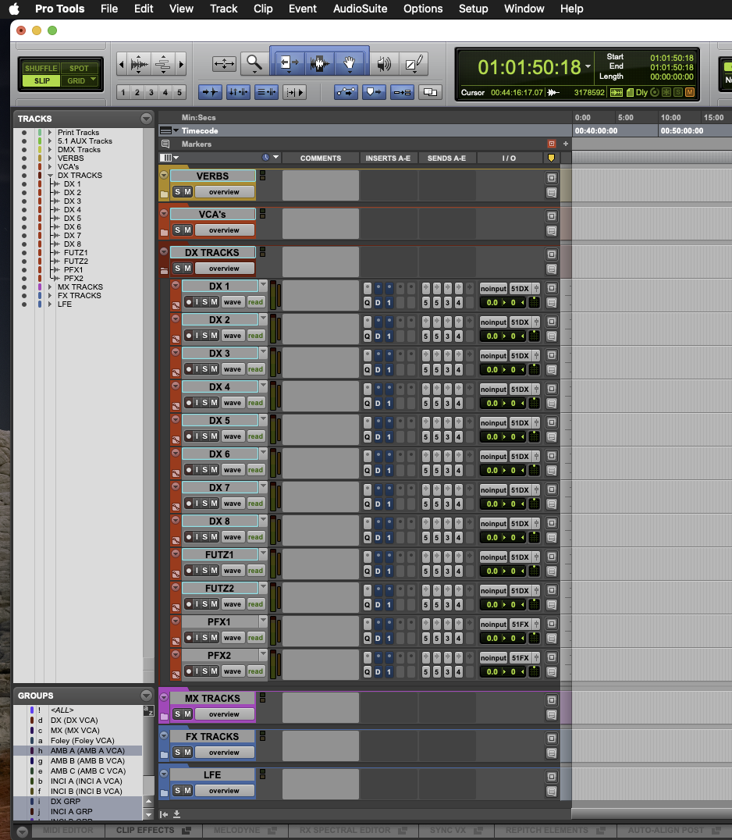Open Markers window red icon
732x840 pixels.
pos(552,144)
